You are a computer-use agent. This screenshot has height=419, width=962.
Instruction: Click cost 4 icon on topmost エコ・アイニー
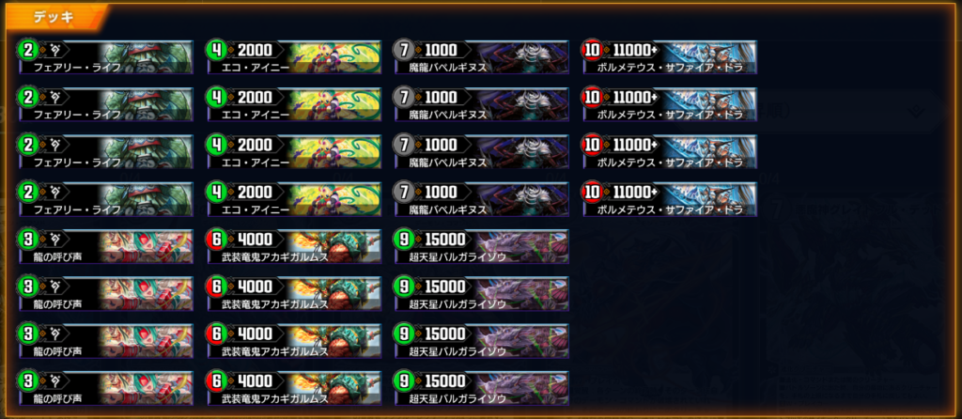click(x=217, y=51)
